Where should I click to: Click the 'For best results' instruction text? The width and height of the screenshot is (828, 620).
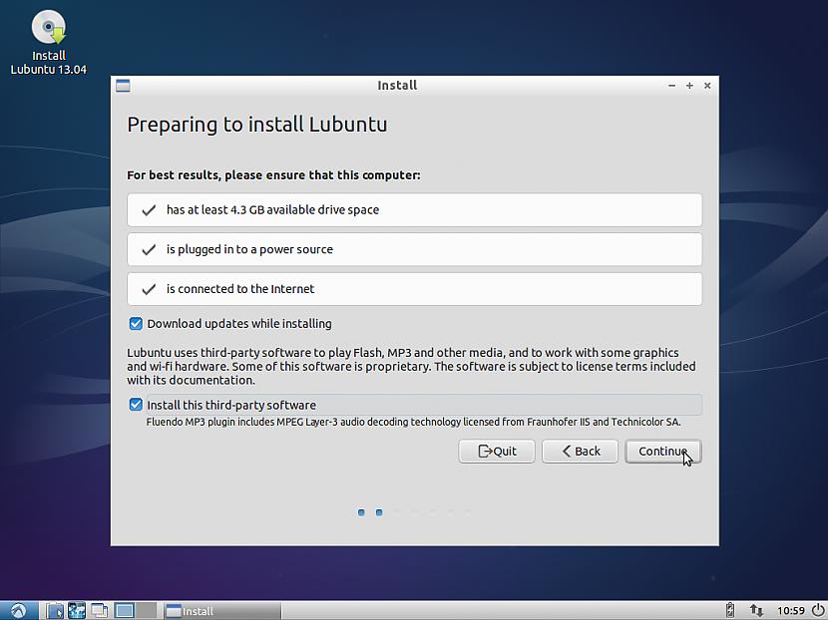pyautogui.click(x=273, y=175)
